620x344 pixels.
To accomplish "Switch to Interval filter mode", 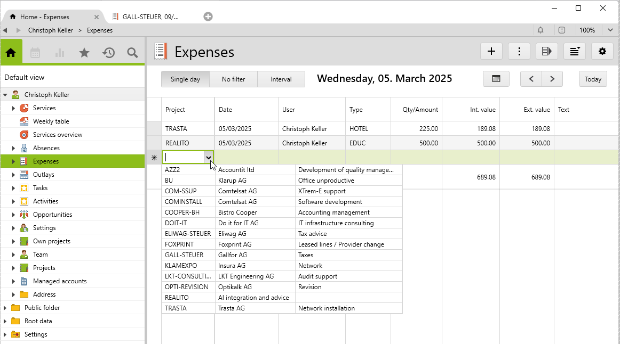I will click(281, 79).
